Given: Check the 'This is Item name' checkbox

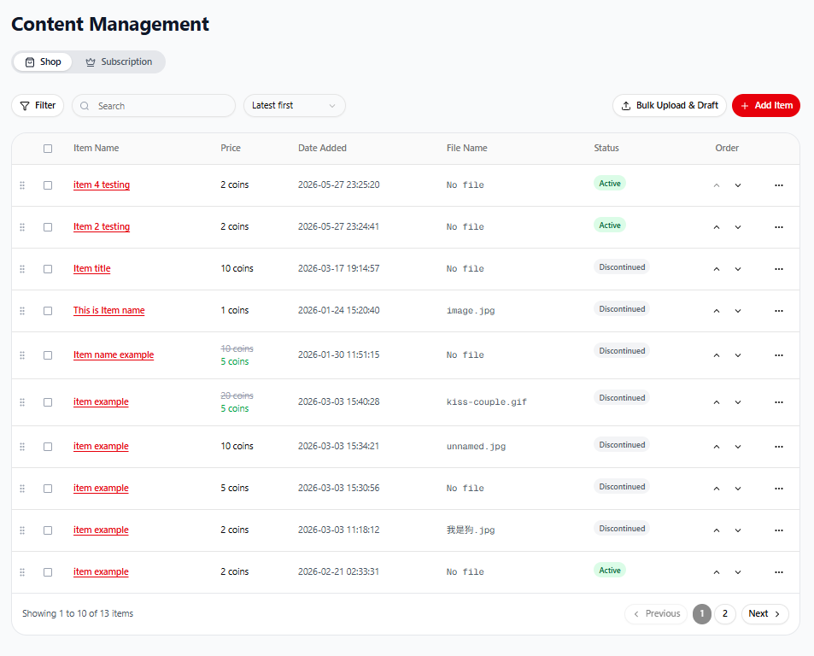Looking at the screenshot, I should pyautogui.click(x=48, y=311).
